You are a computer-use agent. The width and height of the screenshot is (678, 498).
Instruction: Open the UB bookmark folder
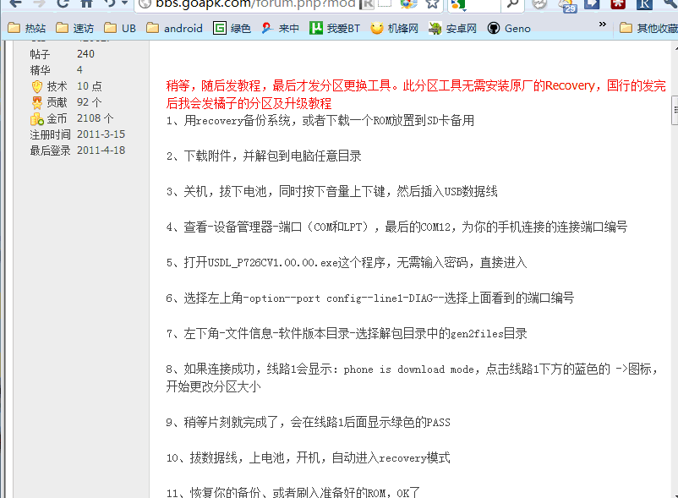point(120,28)
